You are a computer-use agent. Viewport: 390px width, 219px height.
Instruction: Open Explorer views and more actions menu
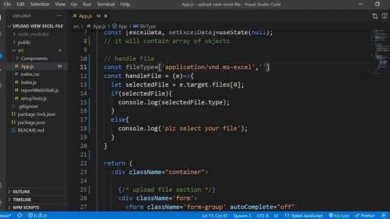click(59, 16)
